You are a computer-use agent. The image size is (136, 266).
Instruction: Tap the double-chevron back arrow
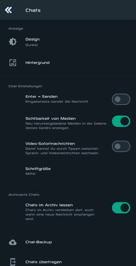pyautogui.click(x=8, y=10)
